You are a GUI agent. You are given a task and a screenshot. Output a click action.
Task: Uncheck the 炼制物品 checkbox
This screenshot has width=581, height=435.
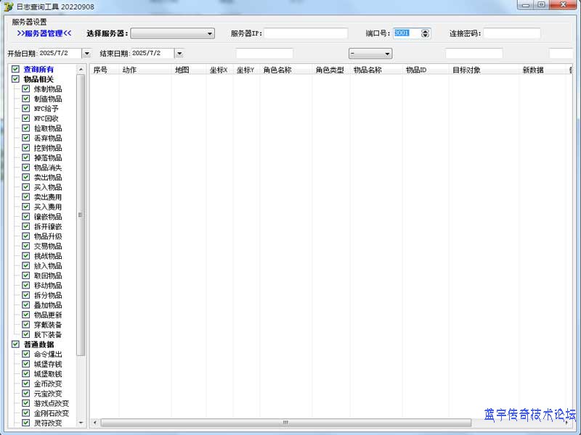click(26, 89)
